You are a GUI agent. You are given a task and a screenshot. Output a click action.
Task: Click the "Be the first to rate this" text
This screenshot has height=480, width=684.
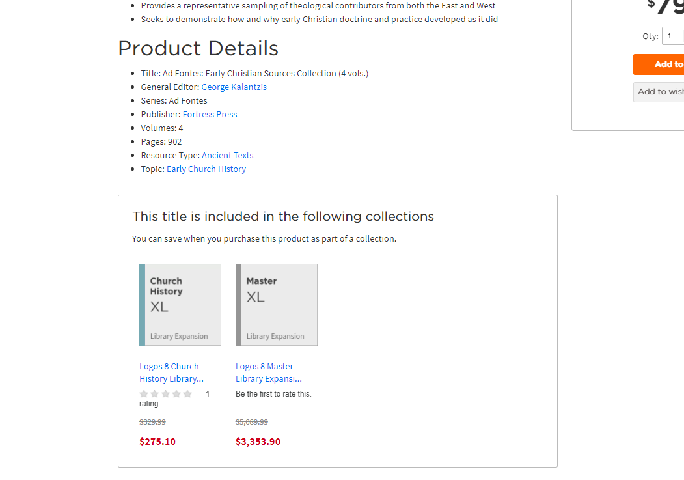point(273,394)
